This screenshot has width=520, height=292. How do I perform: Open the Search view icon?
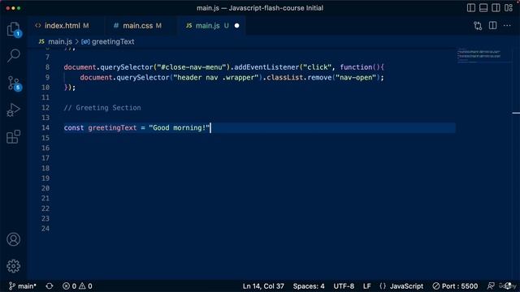tap(14, 55)
